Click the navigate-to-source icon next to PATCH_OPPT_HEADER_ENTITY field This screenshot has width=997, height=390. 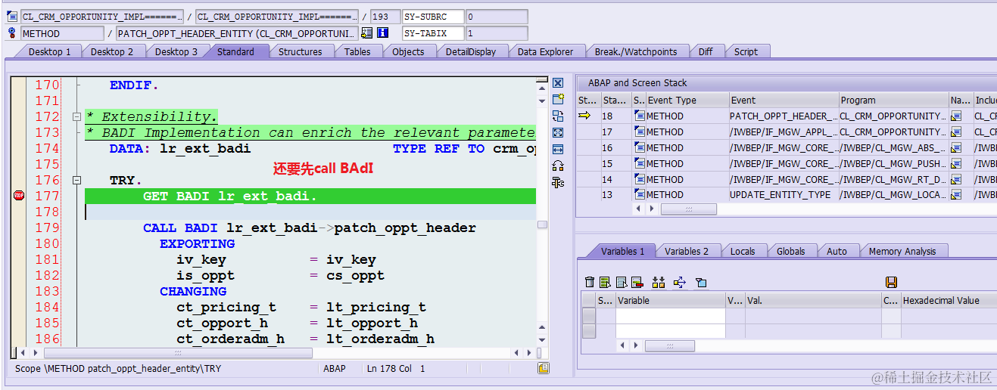pyautogui.click(x=367, y=33)
